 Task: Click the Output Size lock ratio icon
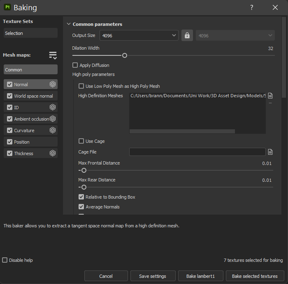(187, 36)
